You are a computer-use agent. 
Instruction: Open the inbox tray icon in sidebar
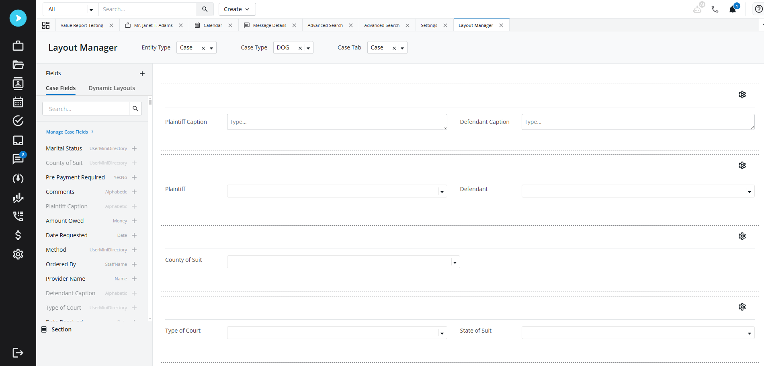click(18, 140)
